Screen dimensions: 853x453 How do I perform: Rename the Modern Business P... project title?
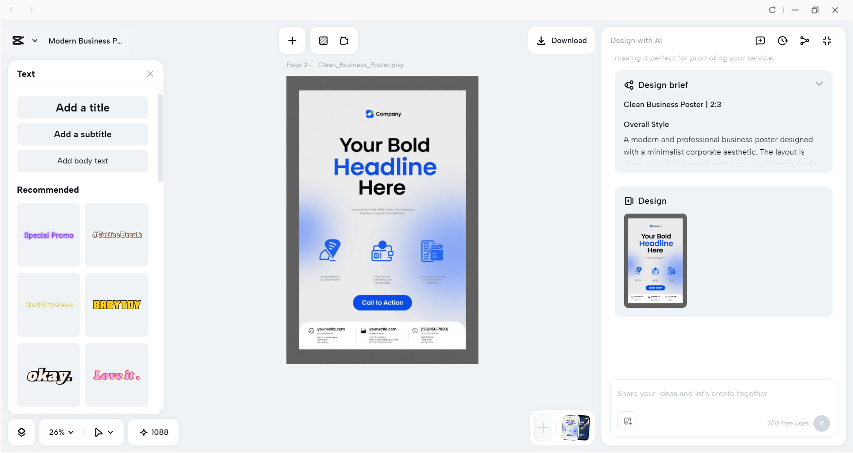85,41
